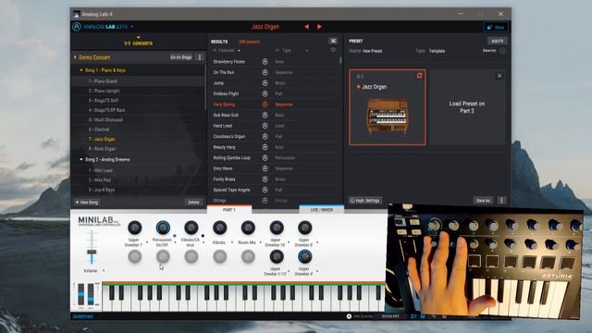Select the Cousteau's Organ preset
Image resolution: width=592 pixels, height=333 pixels.
[x=229, y=136]
